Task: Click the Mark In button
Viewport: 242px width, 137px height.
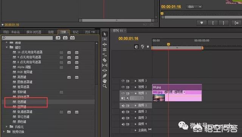Action: pos(213,23)
